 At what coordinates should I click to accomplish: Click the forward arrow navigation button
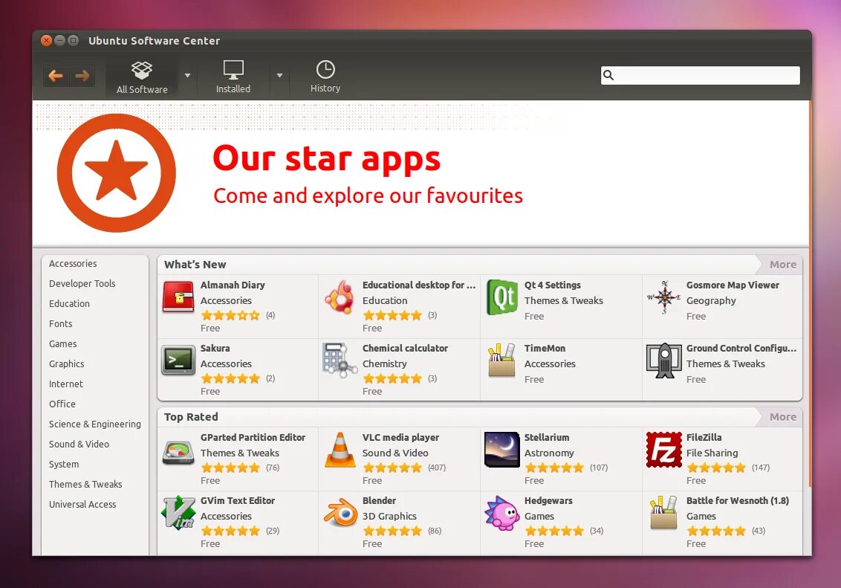82,76
